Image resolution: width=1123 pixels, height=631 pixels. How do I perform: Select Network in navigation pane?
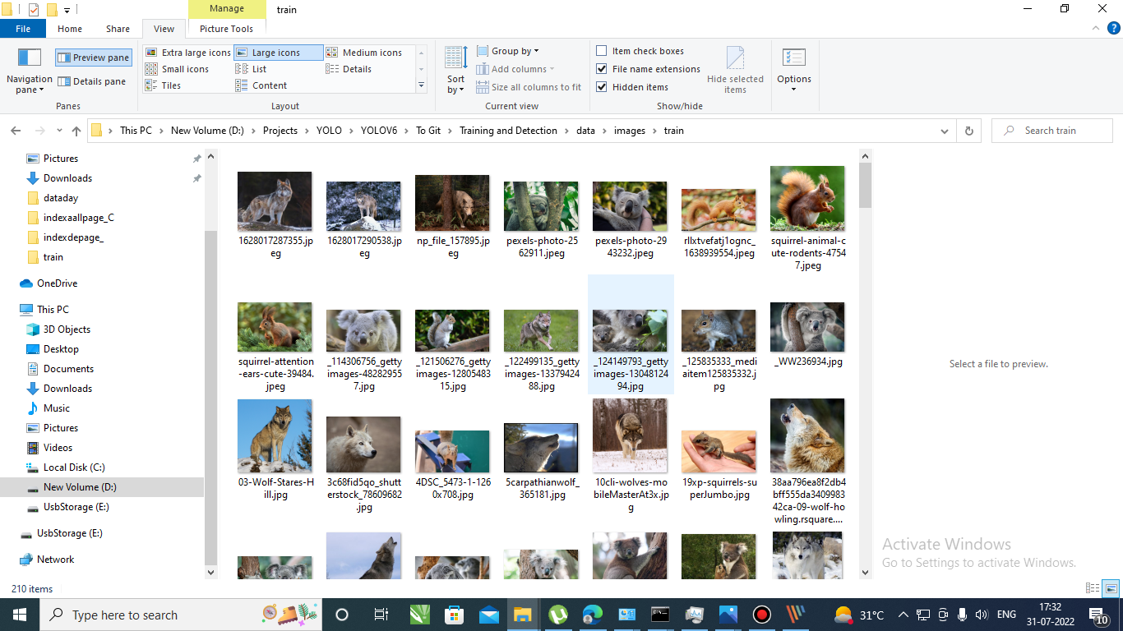pyautogui.click(x=55, y=560)
